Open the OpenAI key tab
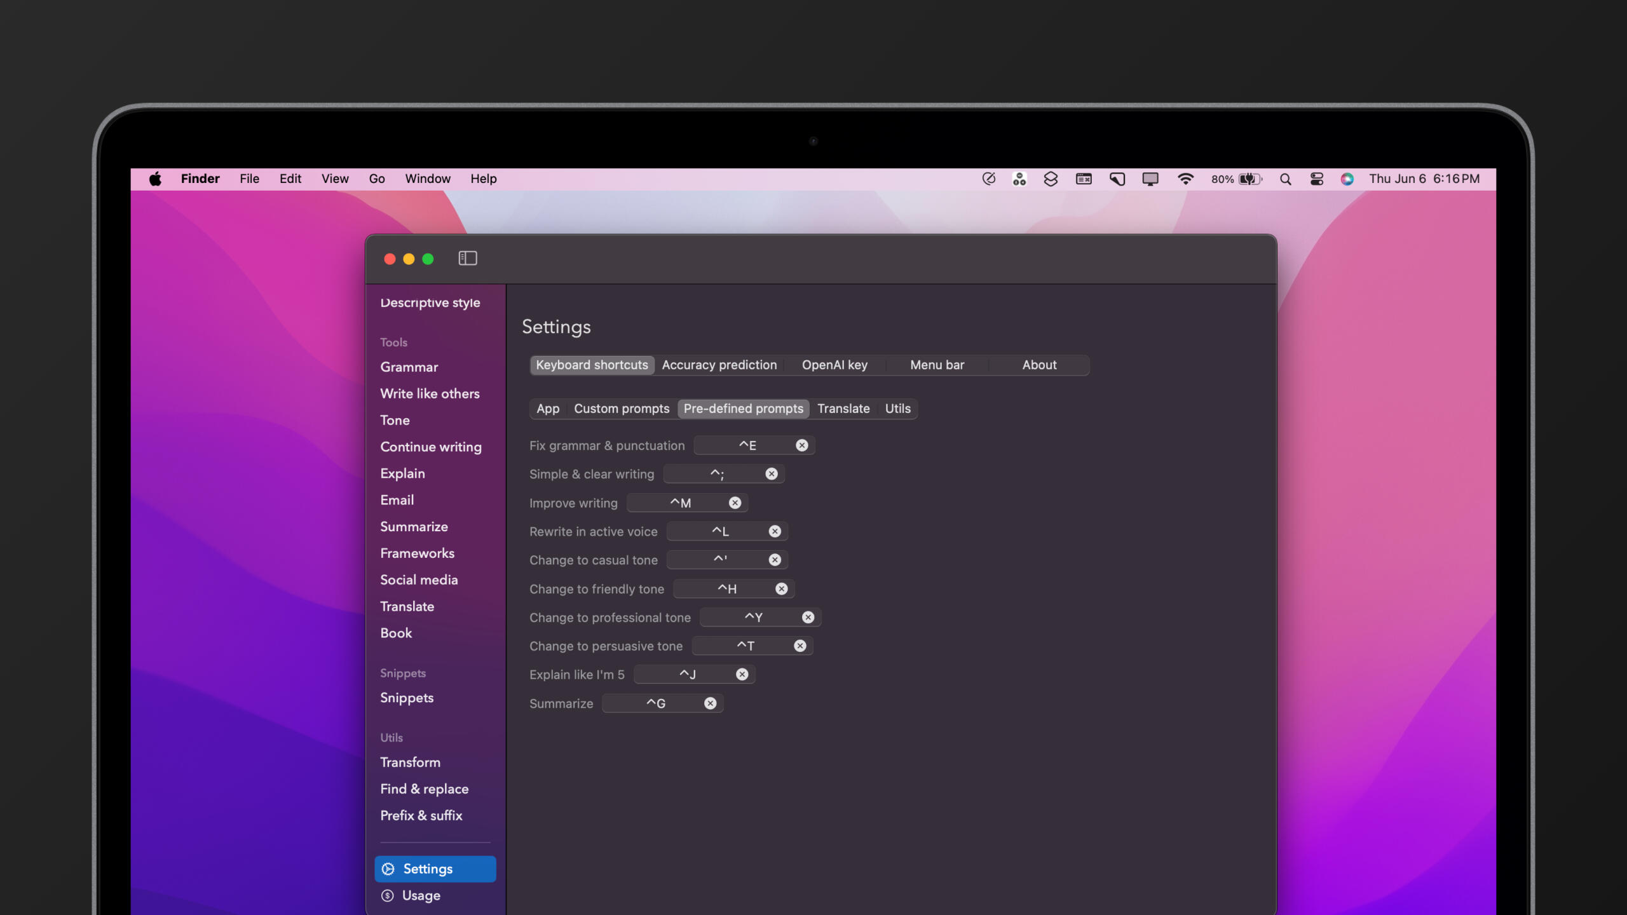Viewport: 1627px width, 915px height. pyautogui.click(x=834, y=365)
